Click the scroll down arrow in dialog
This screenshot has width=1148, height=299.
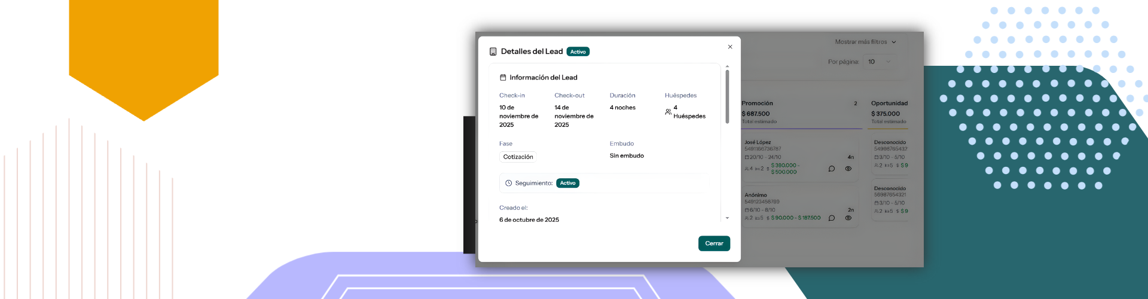tap(727, 218)
